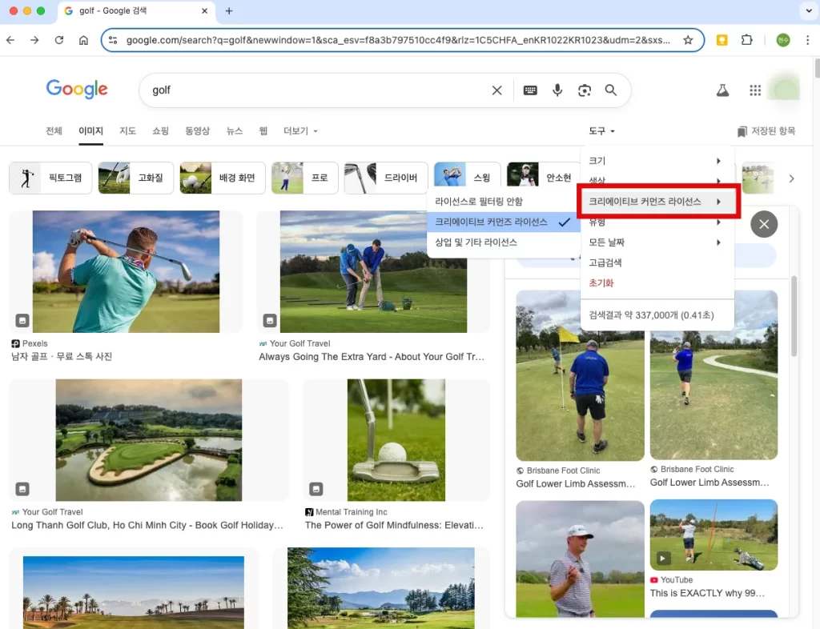Open the Google apps grid icon
The height and width of the screenshot is (629, 820).
(x=754, y=90)
